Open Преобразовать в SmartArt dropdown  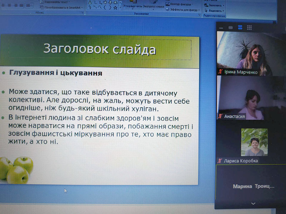(x=61, y=7)
